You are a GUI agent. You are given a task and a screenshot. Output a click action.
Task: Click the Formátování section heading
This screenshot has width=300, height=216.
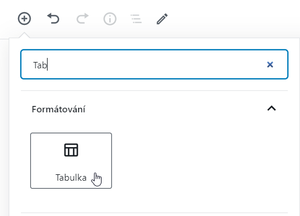[x=59, y=109]
